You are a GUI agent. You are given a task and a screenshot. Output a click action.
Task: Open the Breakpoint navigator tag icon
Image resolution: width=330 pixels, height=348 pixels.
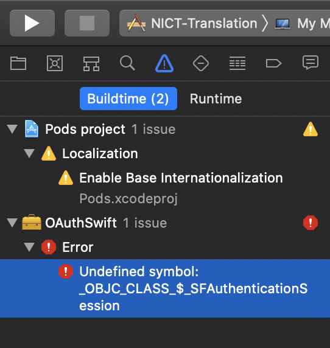pyautogui.click(x=273, y=63)
